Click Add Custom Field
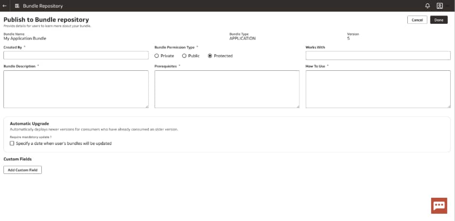Image resolution: width=455 pixels, height=221 pixels. click(x=23, y=170)
